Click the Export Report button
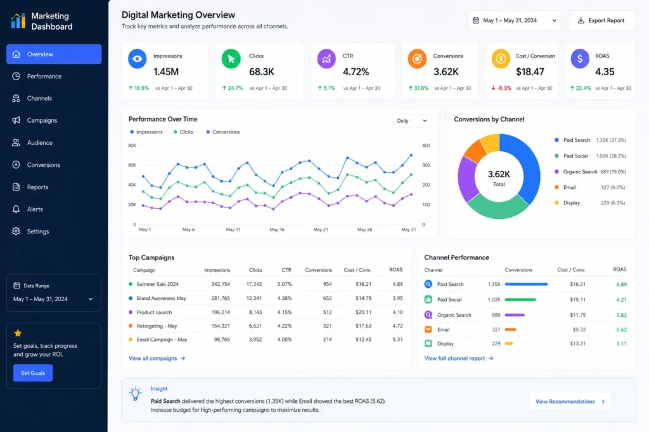This screenshot has width=649, height=432. pyautogui.click(x=601, y=20)
